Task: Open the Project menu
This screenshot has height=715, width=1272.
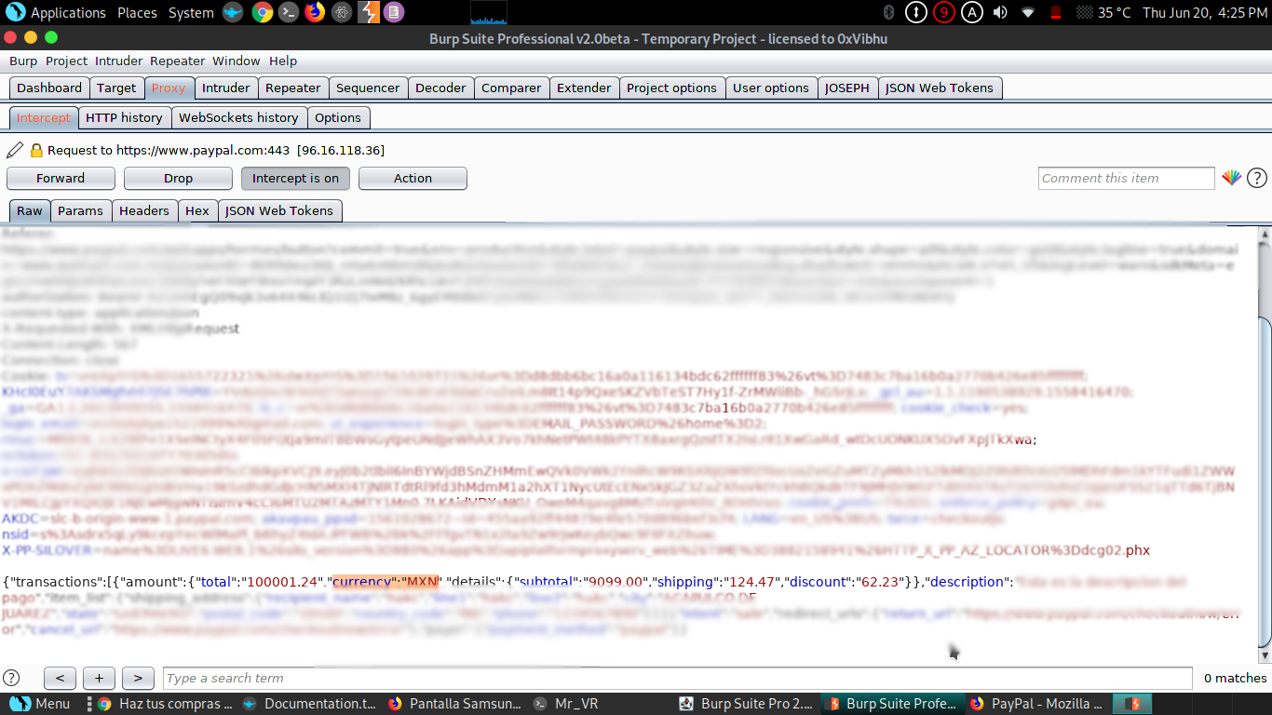Action: pyautogui.click(x=66, y=61)
